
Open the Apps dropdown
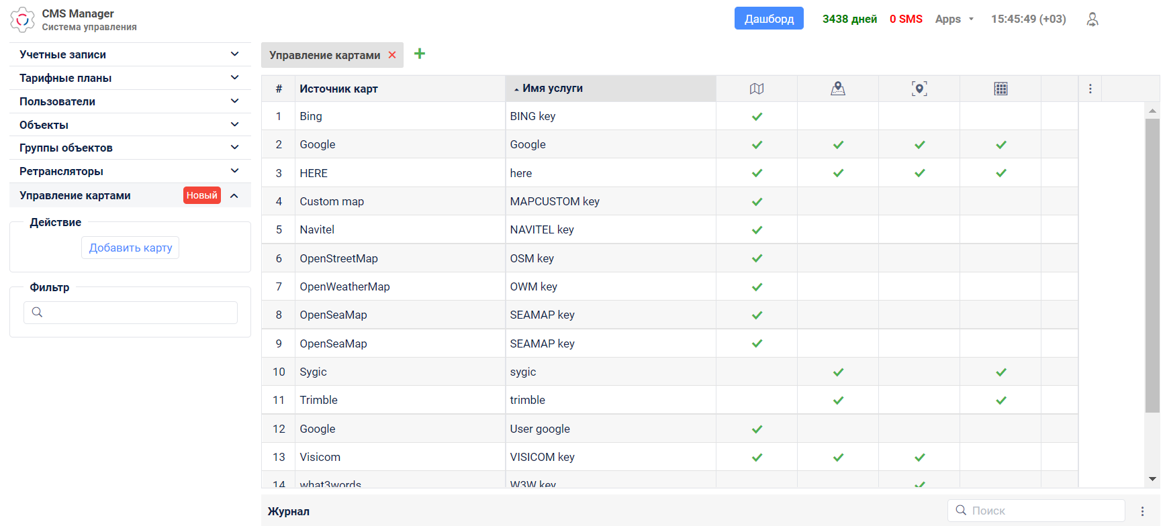pyautogui.click(x=954, y=19)
